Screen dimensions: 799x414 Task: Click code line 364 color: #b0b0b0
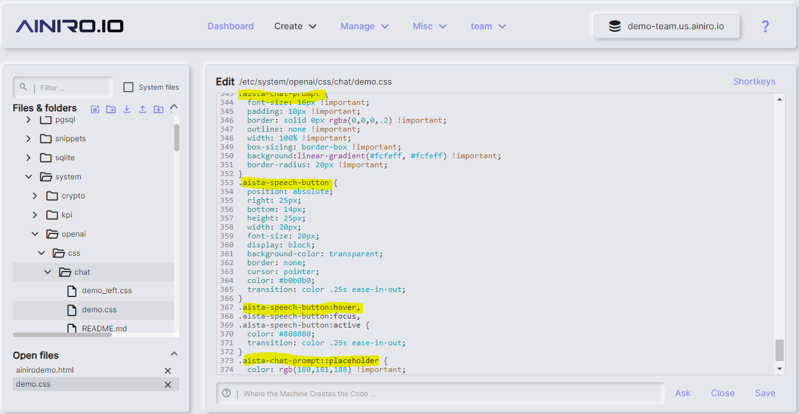tap(281, 280)
